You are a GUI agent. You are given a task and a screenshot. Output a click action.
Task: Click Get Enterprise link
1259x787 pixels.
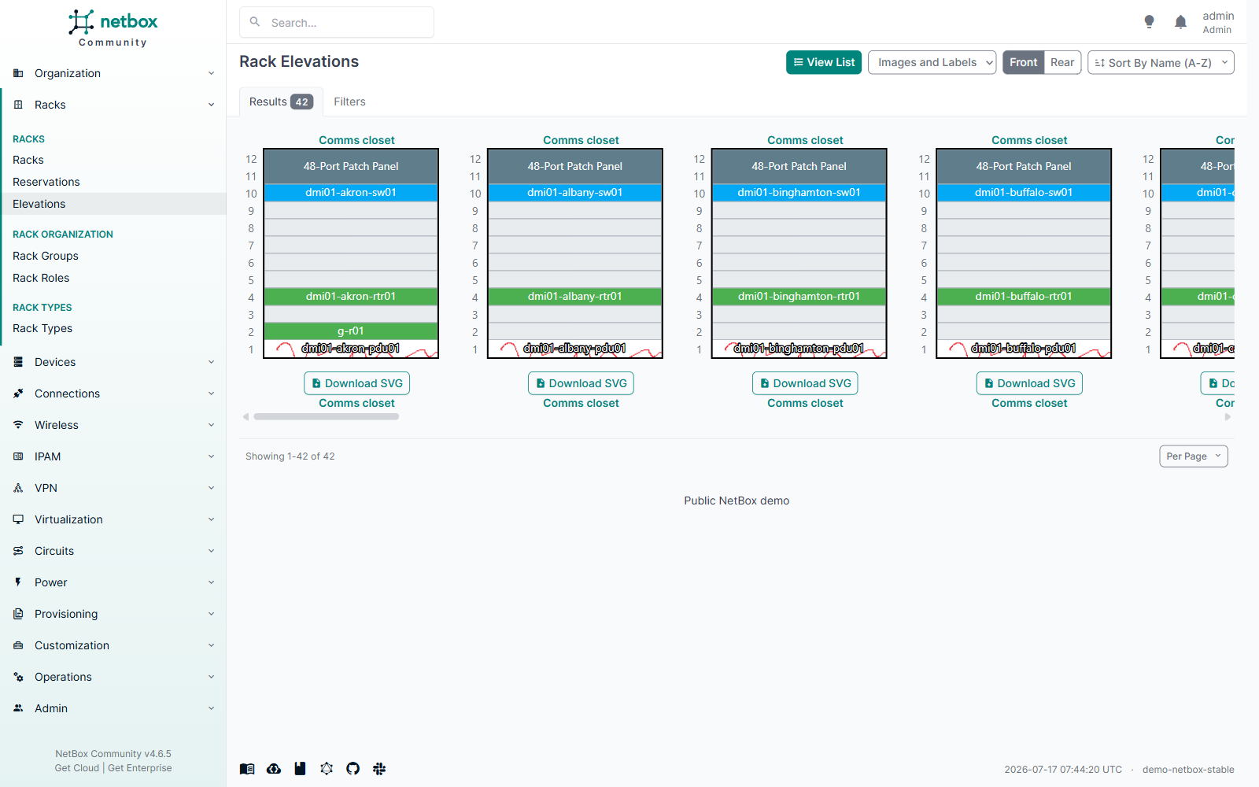coord(140,768)
